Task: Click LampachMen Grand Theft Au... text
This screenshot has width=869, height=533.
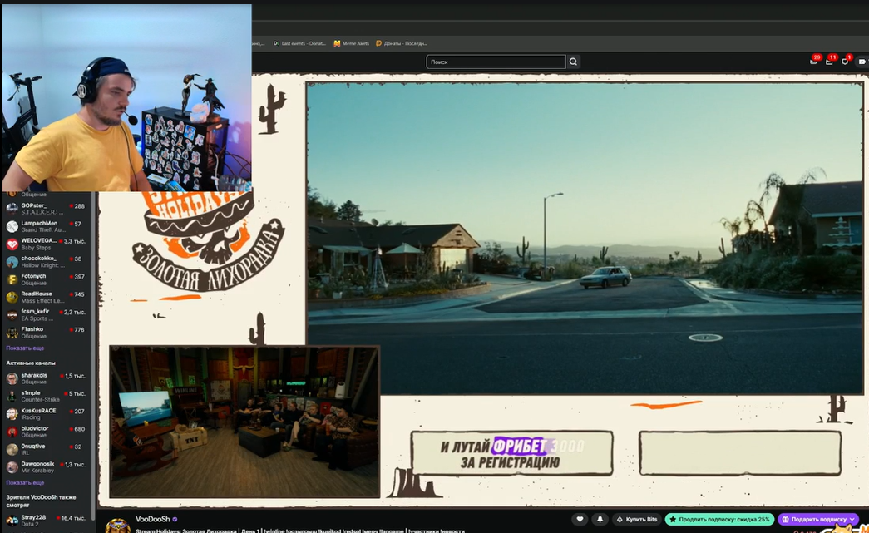Action: coord(43,230)
